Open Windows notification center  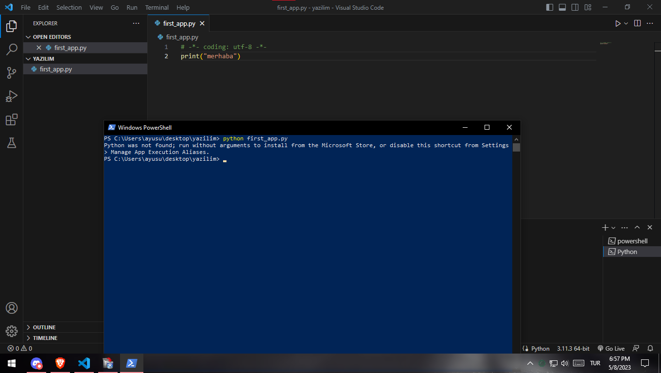645,363
